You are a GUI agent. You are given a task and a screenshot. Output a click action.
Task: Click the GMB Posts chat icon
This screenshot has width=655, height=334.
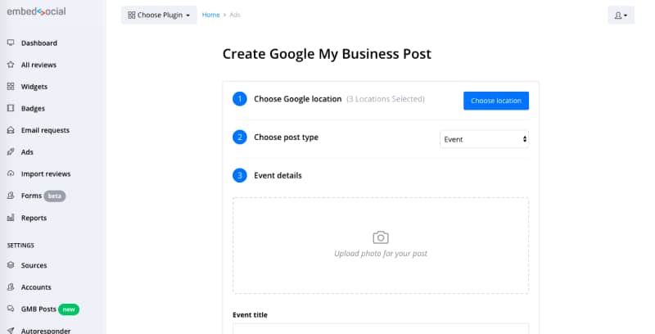pyautogui.click(x=11, y=309)
